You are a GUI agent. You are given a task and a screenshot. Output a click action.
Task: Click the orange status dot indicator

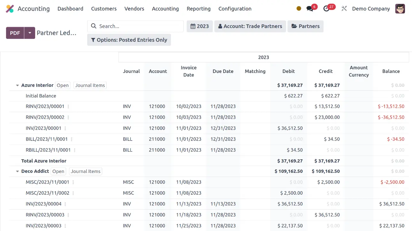(299, 9)
